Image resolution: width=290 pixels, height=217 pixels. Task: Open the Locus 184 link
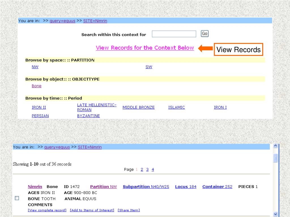(186, 186)
